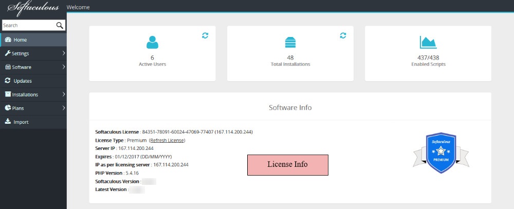Click the Active Users person icon
The height and width of the screenshot is (209, 514).
point(153,42)
